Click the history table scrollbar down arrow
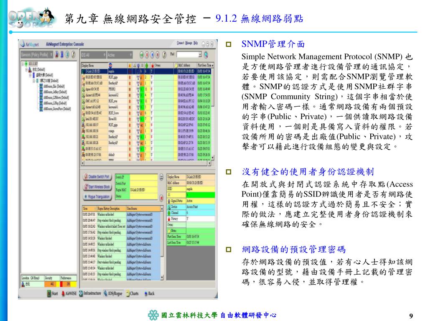Image resolution: width=428 pixels, height=321 pixels. click(x=162, y=278)
